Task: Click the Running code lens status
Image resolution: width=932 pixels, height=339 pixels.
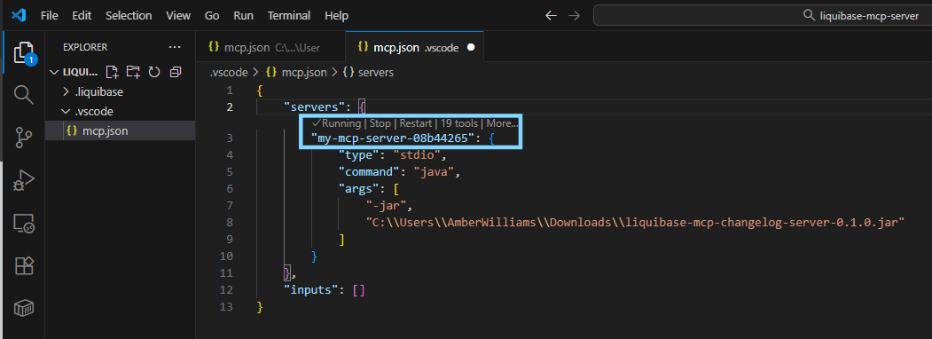Action: point(336,123)
